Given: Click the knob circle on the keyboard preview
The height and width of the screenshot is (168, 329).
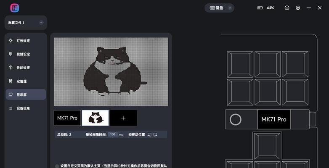Looking at the screenshot, I should tap(236, 120).
